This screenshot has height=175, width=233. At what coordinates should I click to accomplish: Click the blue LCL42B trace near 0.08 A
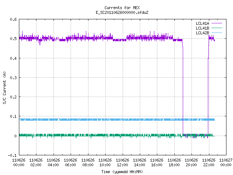(117, 120)
